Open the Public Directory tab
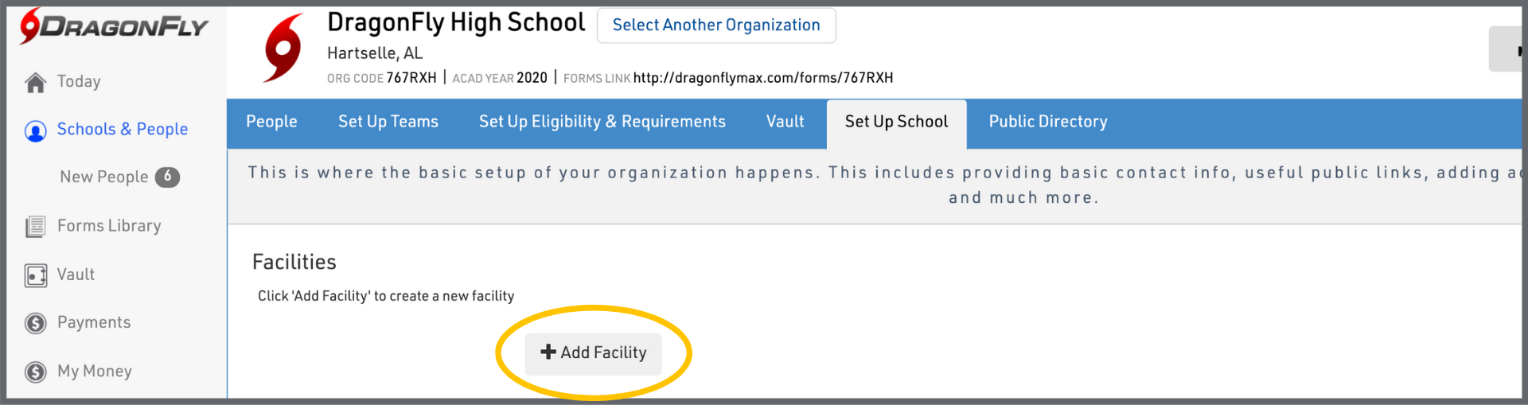The height and width of the screenshot is (405, 1528). (1048, 122)
